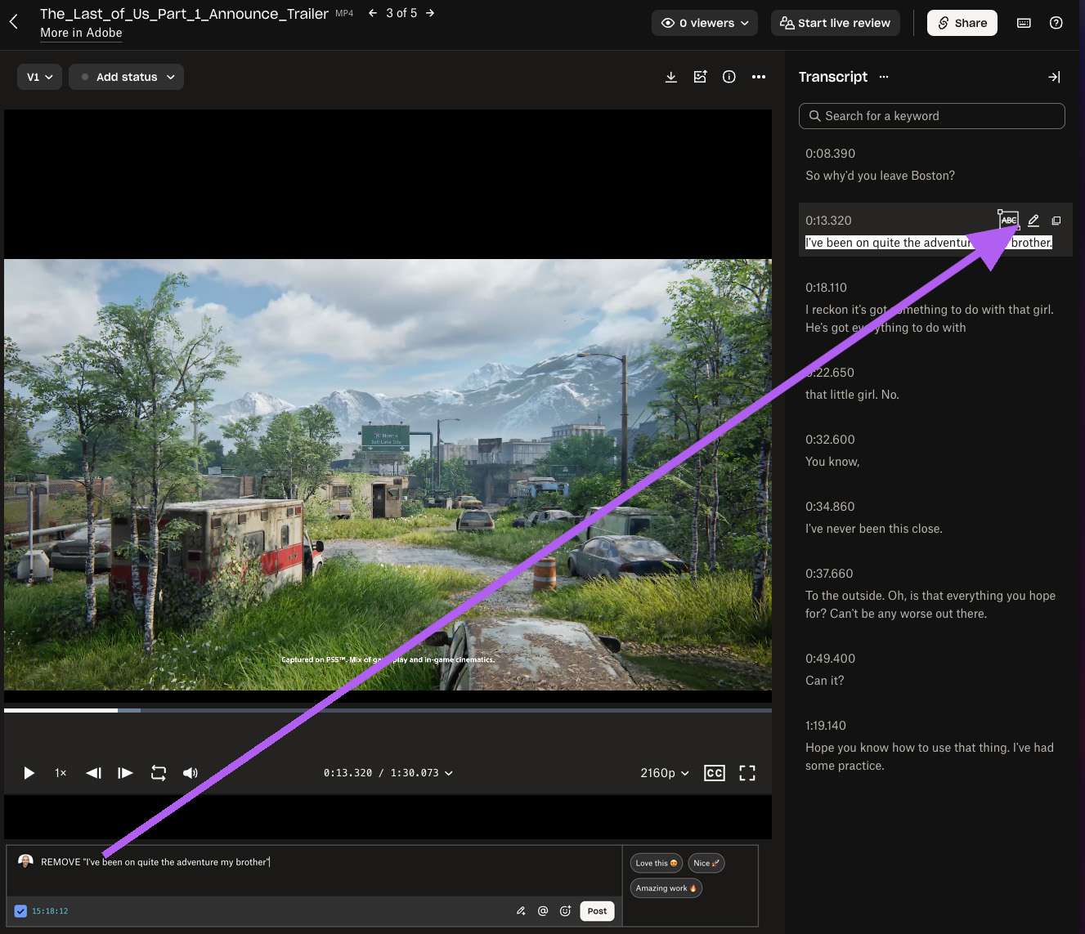Uncheck the timestamp checkbox for comment
The height and width of the screenshot is (934, 1085).
coord(20,911)
